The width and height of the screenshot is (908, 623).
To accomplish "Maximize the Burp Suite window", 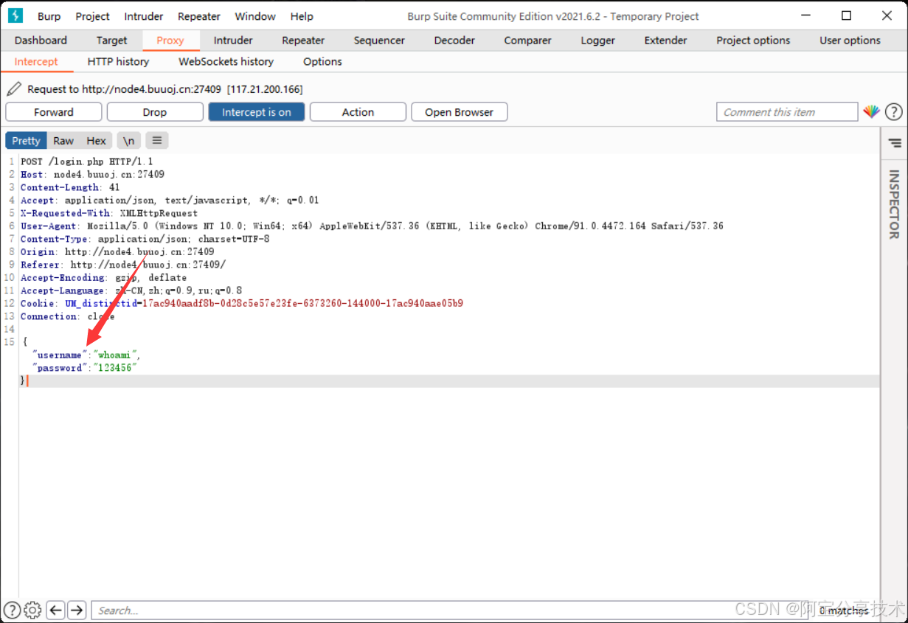I will (x=847, y=15).
